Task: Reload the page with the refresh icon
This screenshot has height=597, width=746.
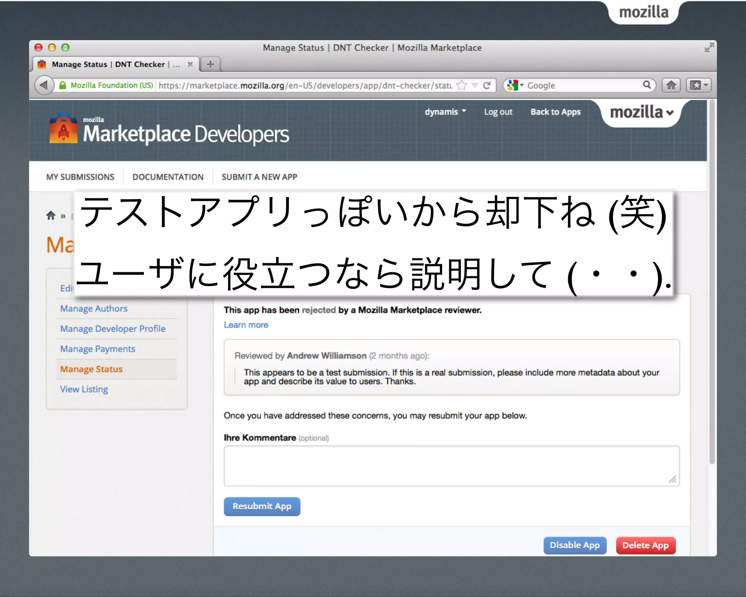Action: [487, 85]
